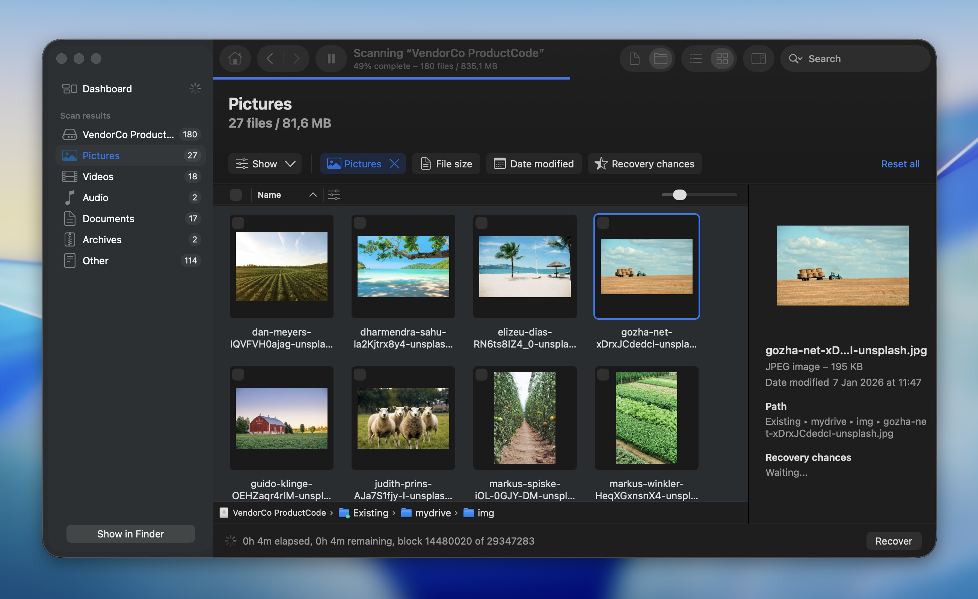
Task: Click the folder view mode icon
Action: point(660,59)
